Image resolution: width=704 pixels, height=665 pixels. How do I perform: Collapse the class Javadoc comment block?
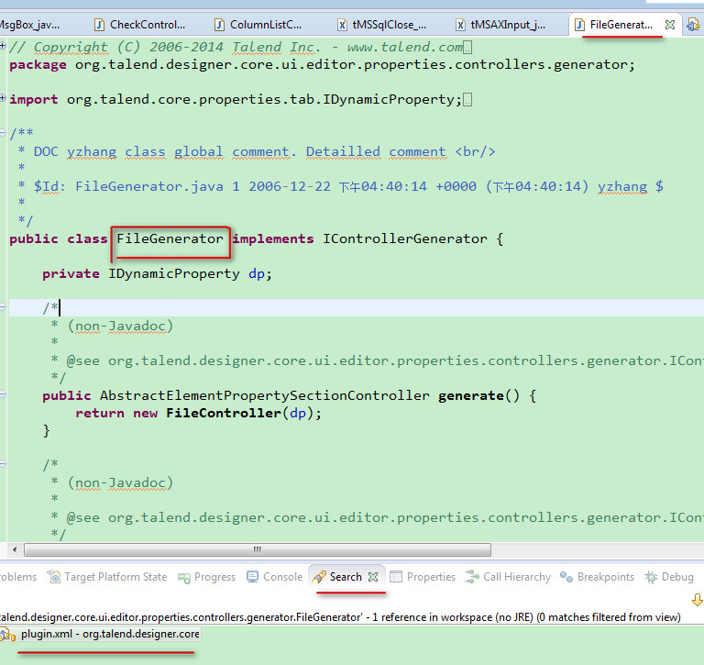pyautogui.click(x=3, y=133)
